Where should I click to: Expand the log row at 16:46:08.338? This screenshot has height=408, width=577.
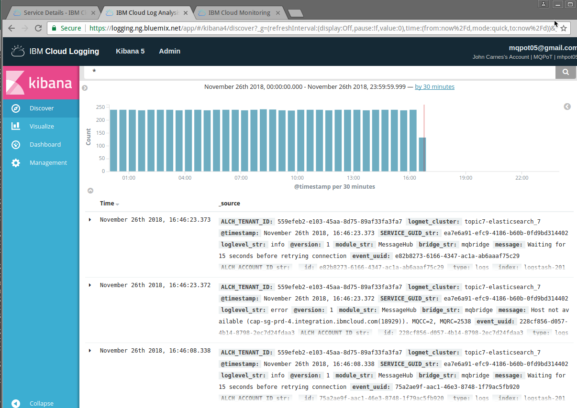coord(90,351)
